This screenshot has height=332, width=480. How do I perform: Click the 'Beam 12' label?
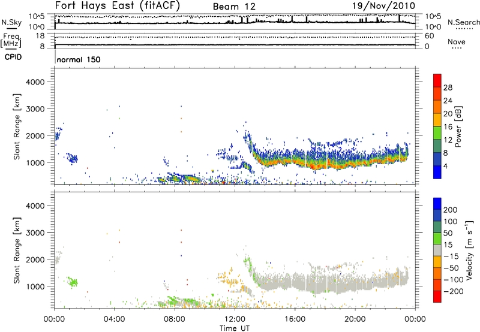[x=234, y=7]
